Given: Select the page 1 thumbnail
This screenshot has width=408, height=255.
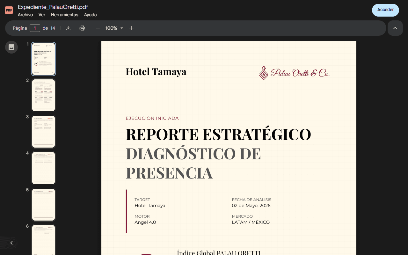Looking at the screenshot, I should (44, 59).
